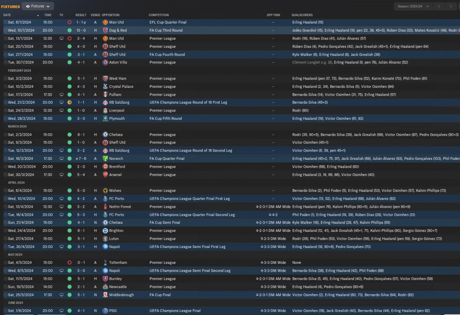Open the FA Cup Third Round competition link
Screen dimensions: 460x315
(x=166, y=30)
